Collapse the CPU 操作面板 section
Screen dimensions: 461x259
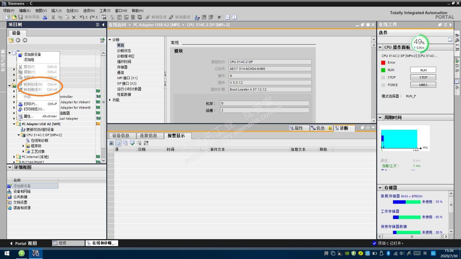380,47
